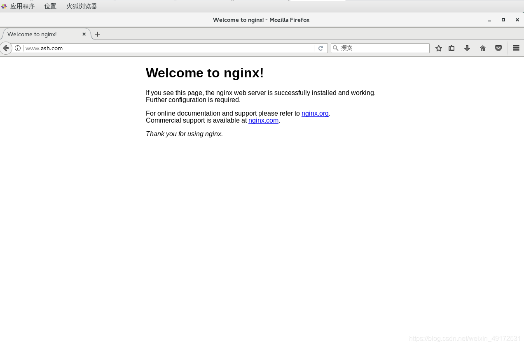Save page to Pocket
The height and width of the screenshot is (346, 524).
498,48
